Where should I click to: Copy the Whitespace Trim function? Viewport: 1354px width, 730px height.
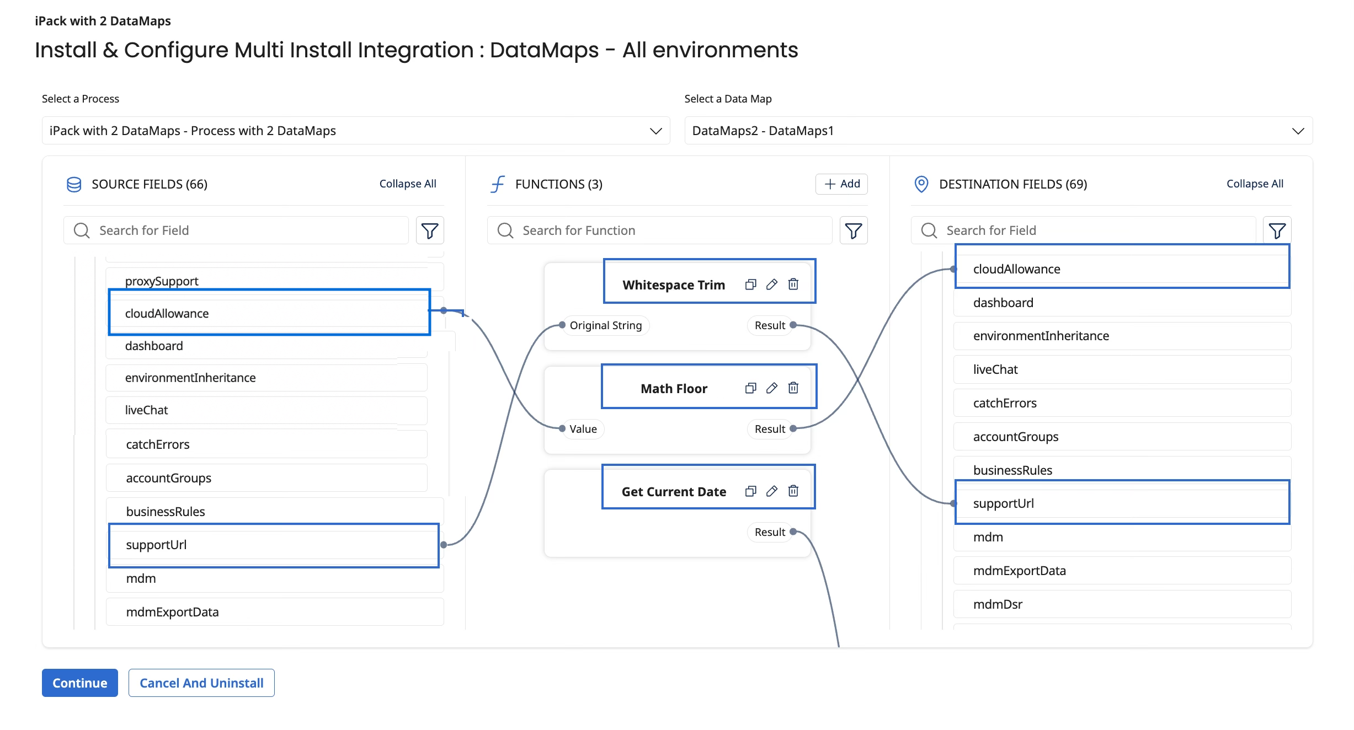click(750, 285)
